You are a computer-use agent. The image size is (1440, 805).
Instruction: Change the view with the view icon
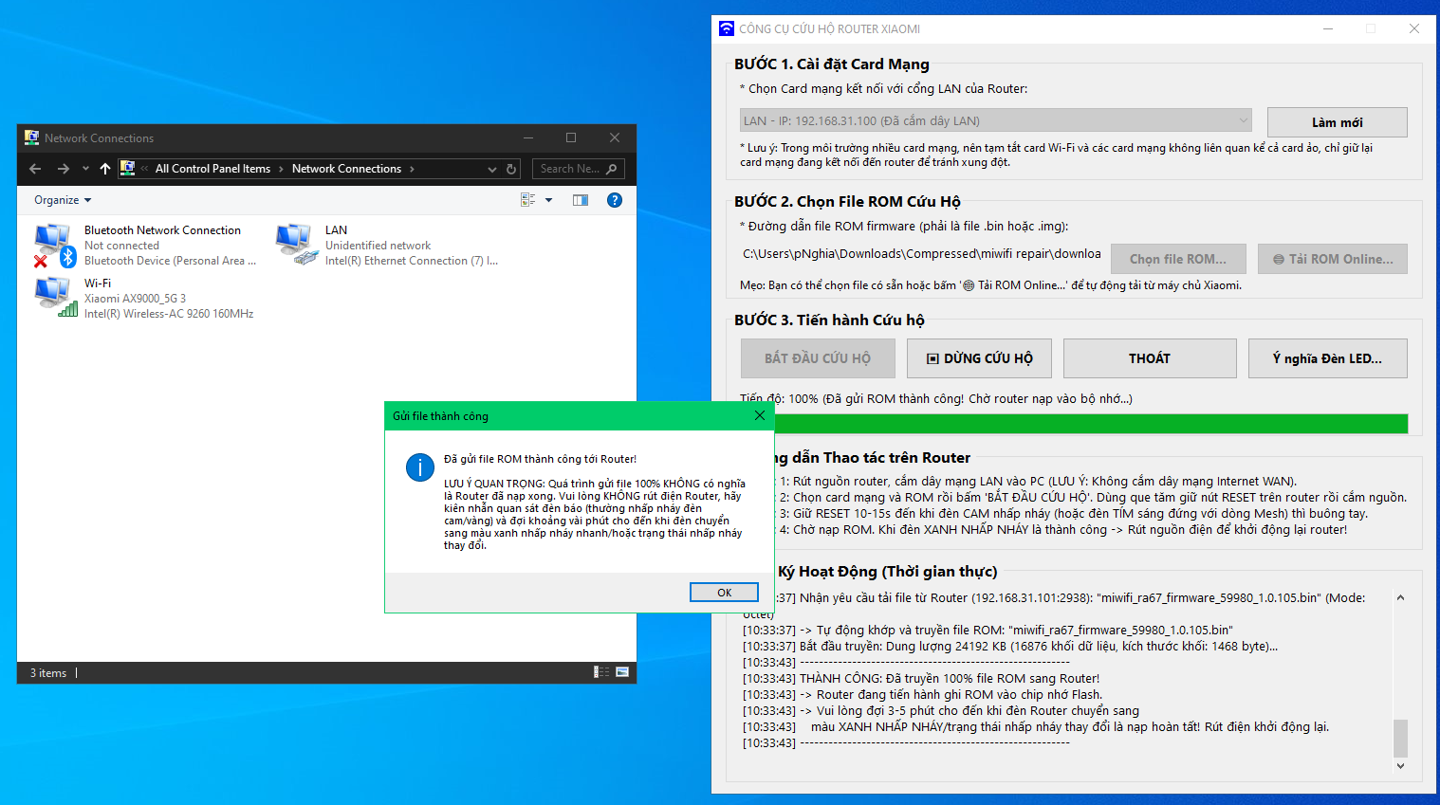click(528, 200)
